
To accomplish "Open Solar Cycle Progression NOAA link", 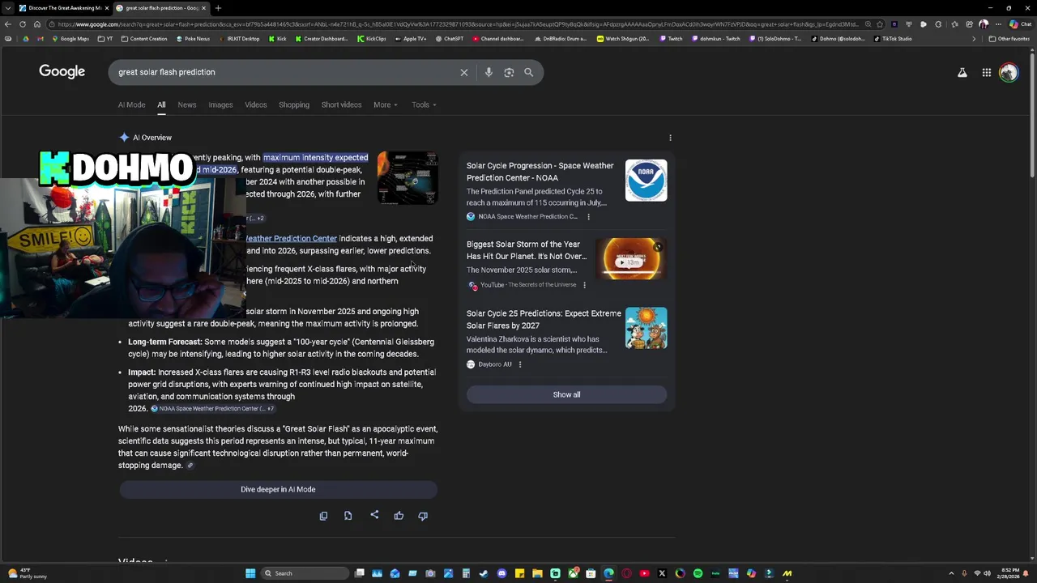I will [540, 172].
